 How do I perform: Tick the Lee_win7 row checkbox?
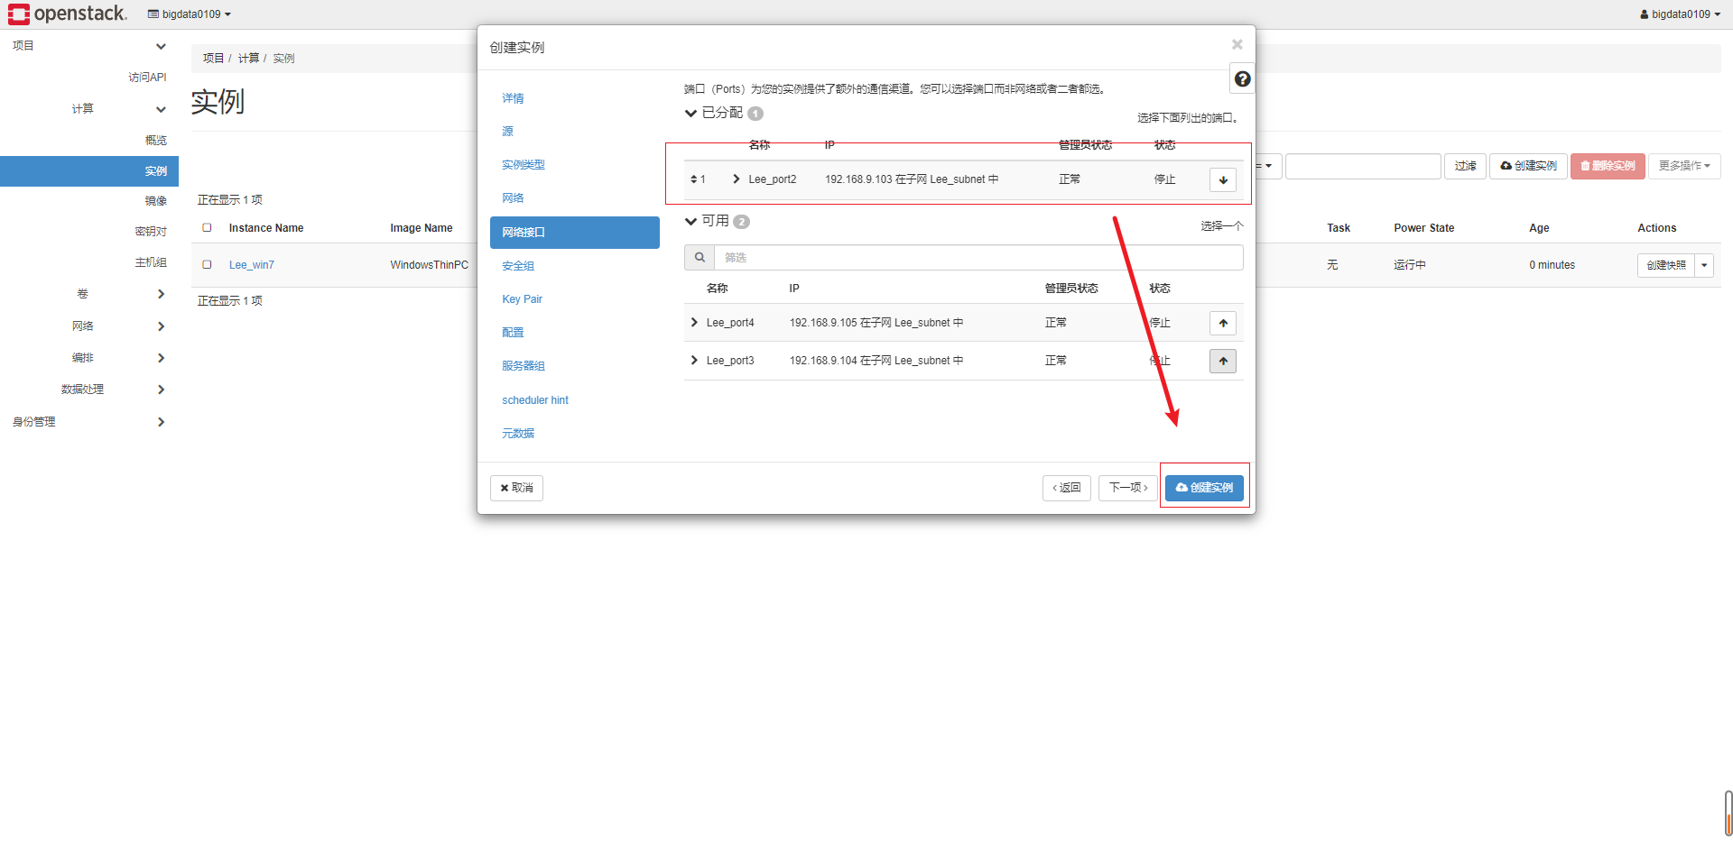click(x=207, y=264)
